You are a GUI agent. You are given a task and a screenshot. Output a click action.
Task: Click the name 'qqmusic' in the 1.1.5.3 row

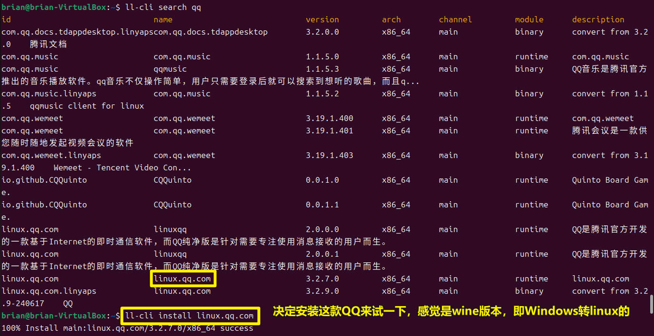[170, 69]
